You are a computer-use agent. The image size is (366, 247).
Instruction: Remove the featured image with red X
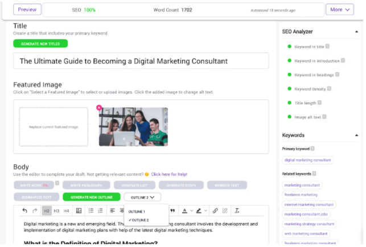pyautogui.click(x=99, y=108)
